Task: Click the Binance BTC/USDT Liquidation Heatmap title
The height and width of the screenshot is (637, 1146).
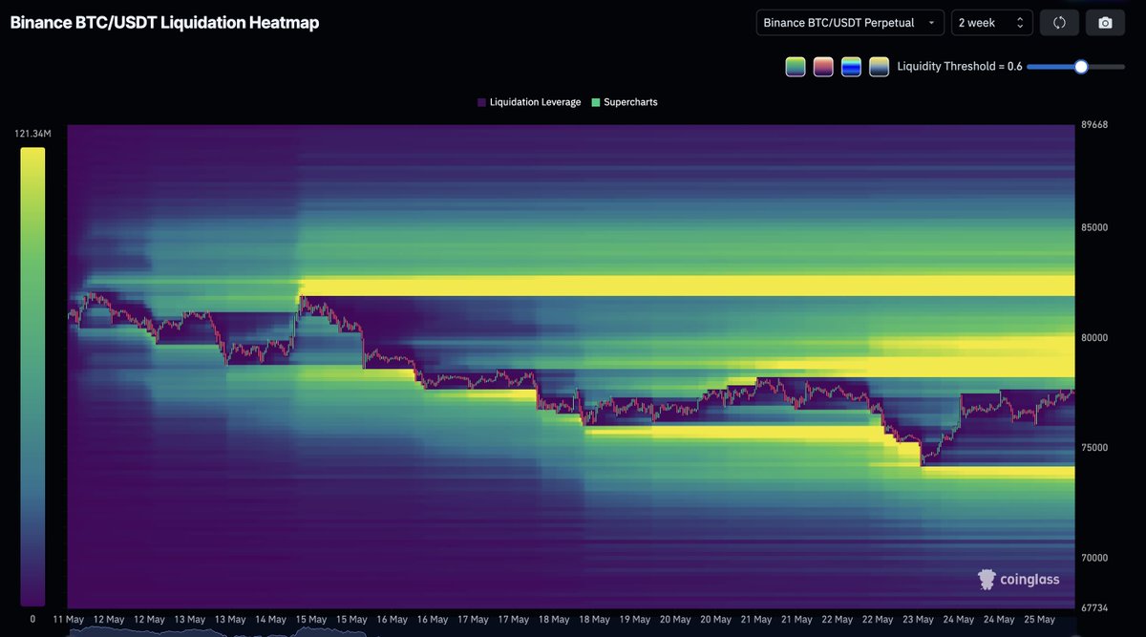Action: (164, 23)
